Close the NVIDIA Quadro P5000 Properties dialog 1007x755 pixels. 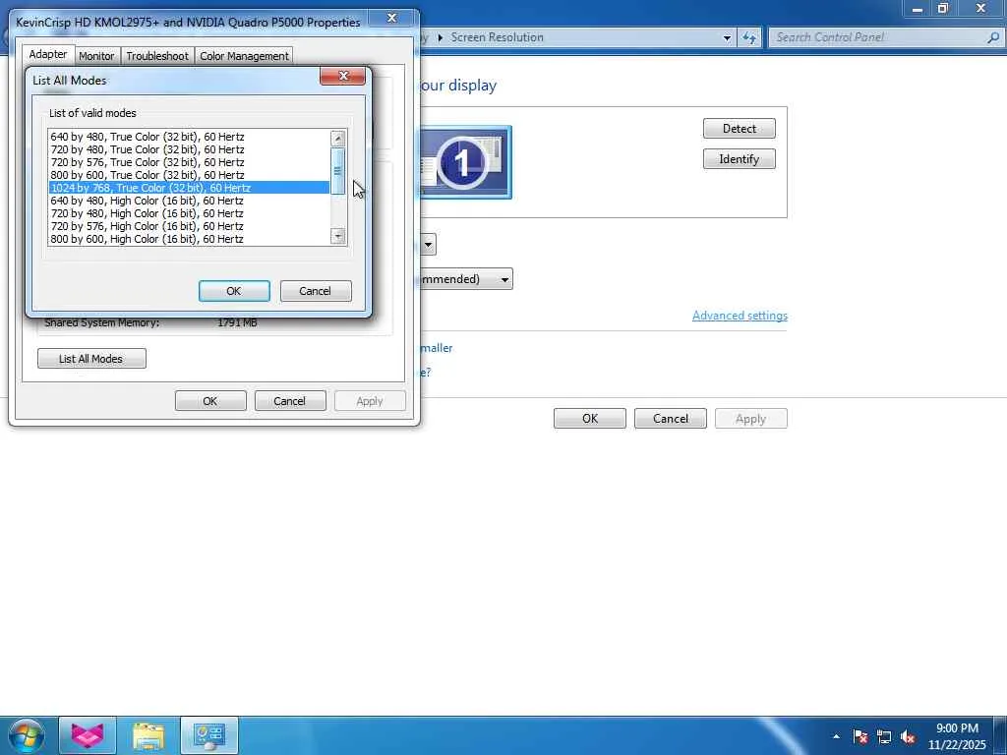tap(391, 18)
